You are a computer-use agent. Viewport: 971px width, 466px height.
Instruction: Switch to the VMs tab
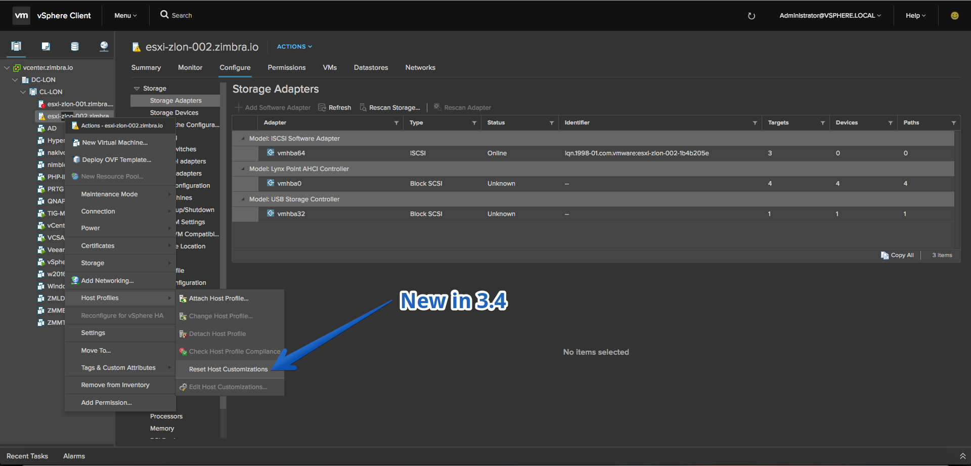tap(330, 68)
